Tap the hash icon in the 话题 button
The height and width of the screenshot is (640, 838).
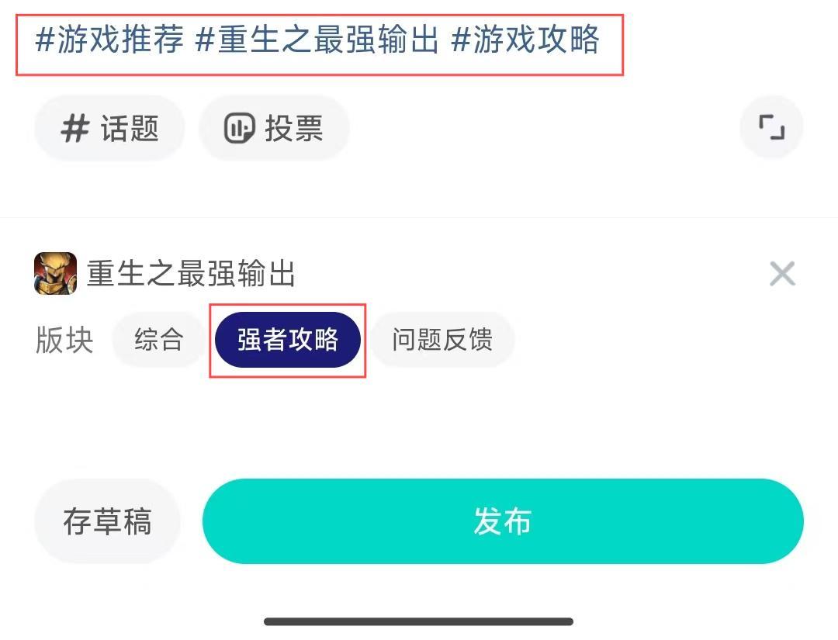pos(75,128)
